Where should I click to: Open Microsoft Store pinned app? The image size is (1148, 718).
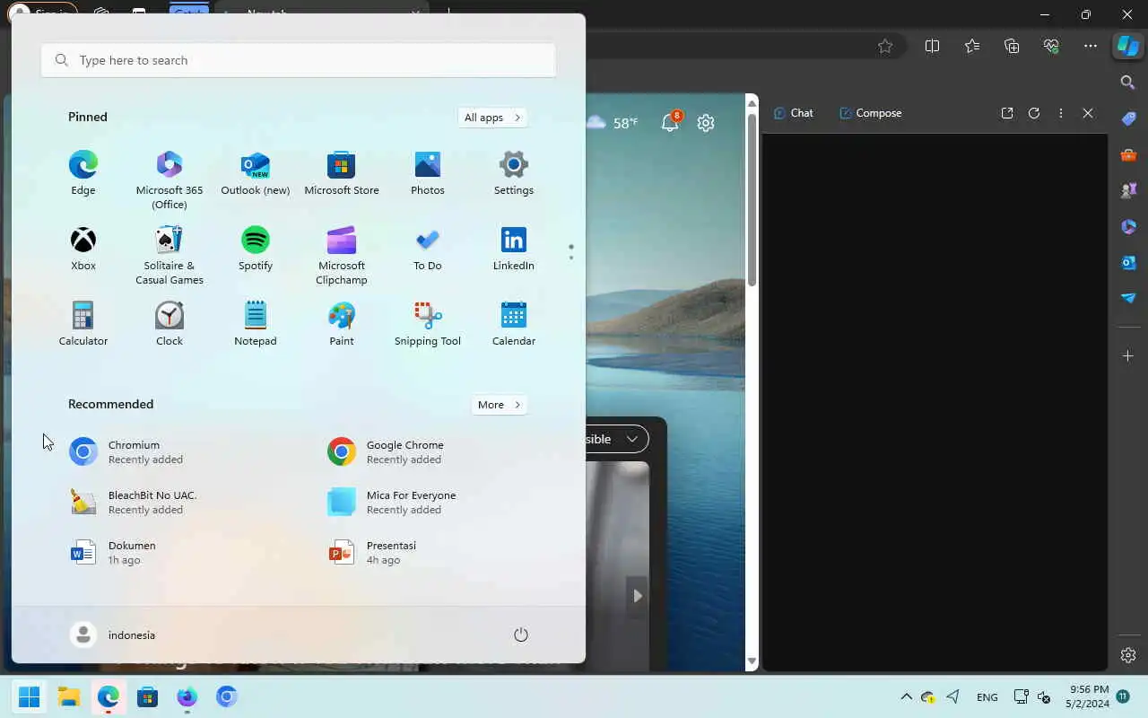click(342, 173)
